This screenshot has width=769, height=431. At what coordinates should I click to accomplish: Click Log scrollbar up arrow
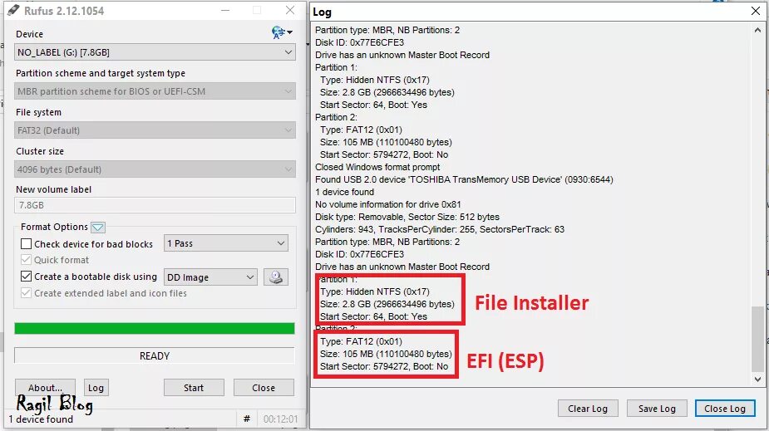click(757, 31)
